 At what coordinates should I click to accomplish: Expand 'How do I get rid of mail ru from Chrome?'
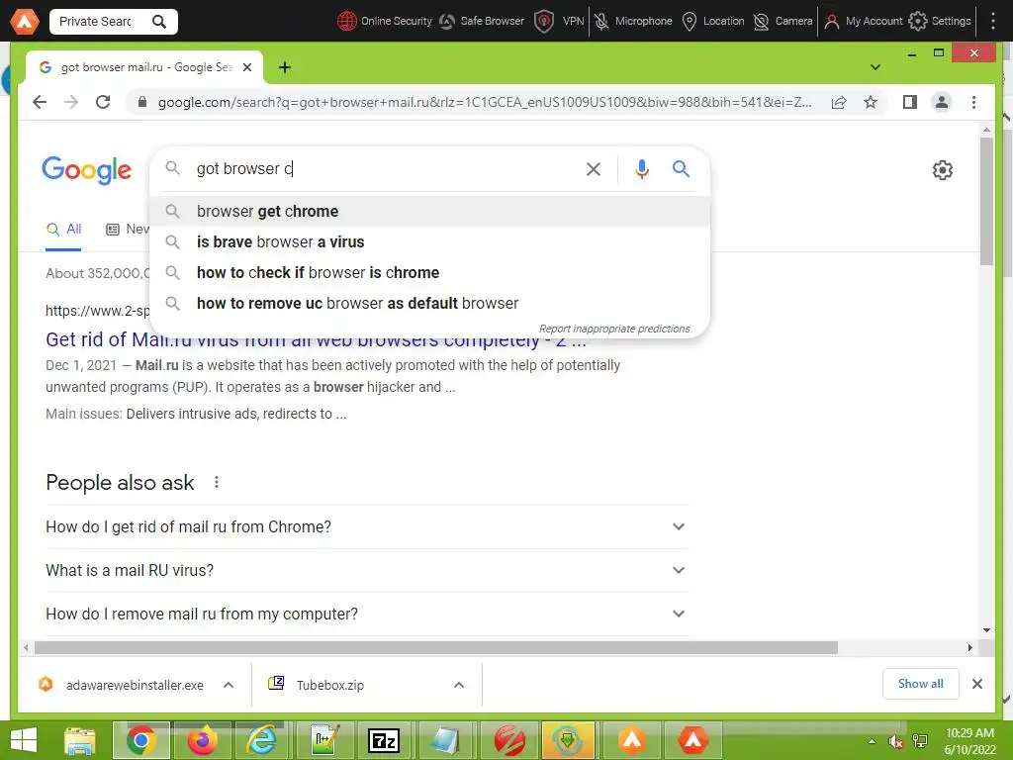pyautogui.click(x=366, y=526)
